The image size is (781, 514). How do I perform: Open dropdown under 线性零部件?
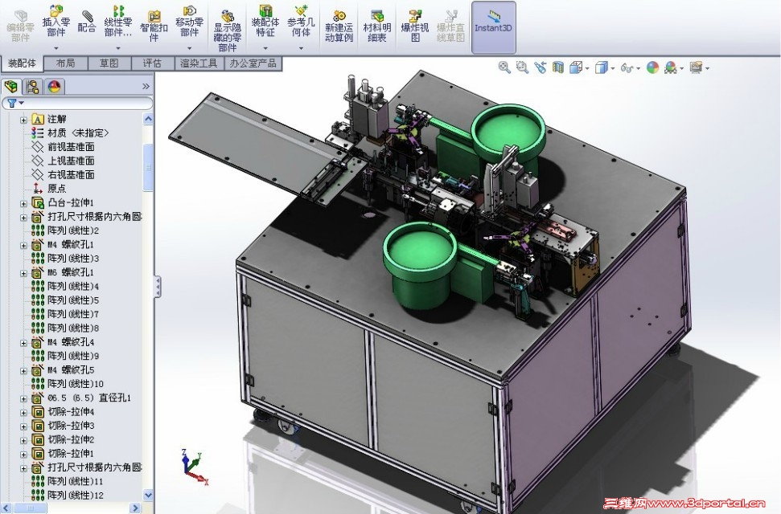[118, 48]
